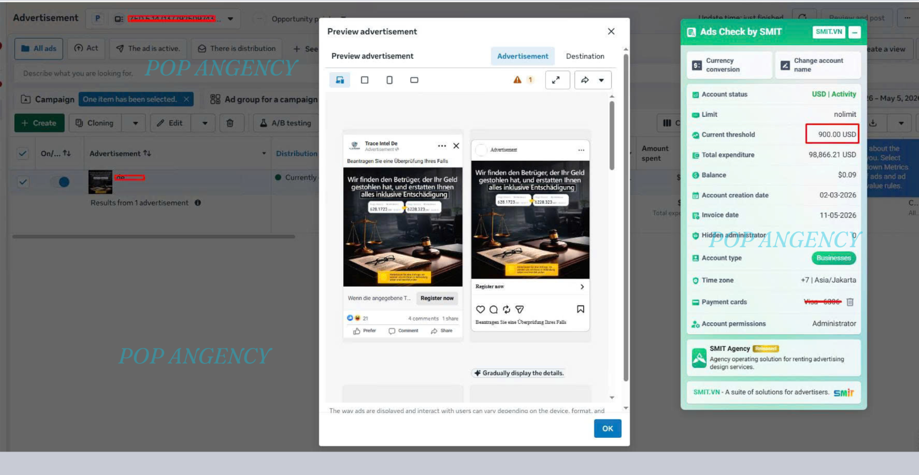Switch off the ad's On/Off toggle
The width and height of the screenshot is (919, 475).
point(60,182)
